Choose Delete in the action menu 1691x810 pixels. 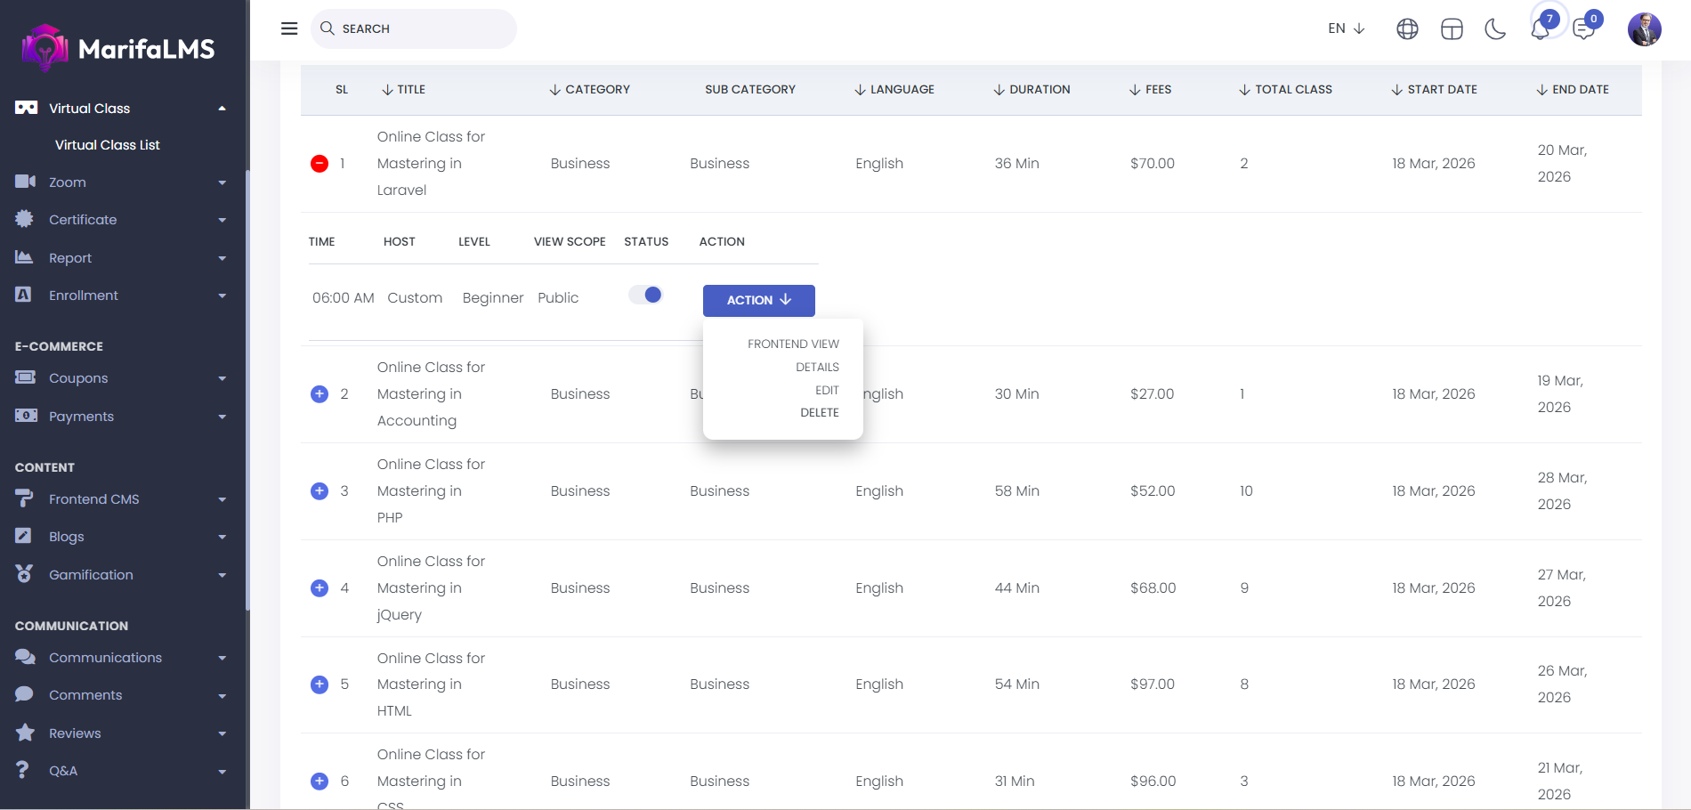click(819, 413)
